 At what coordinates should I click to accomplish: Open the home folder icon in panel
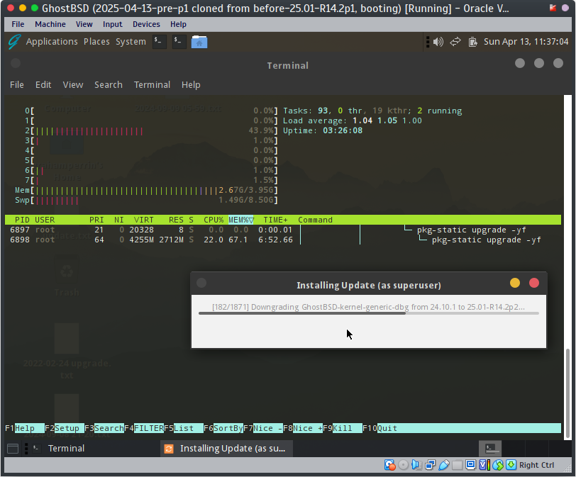(199, 41)
